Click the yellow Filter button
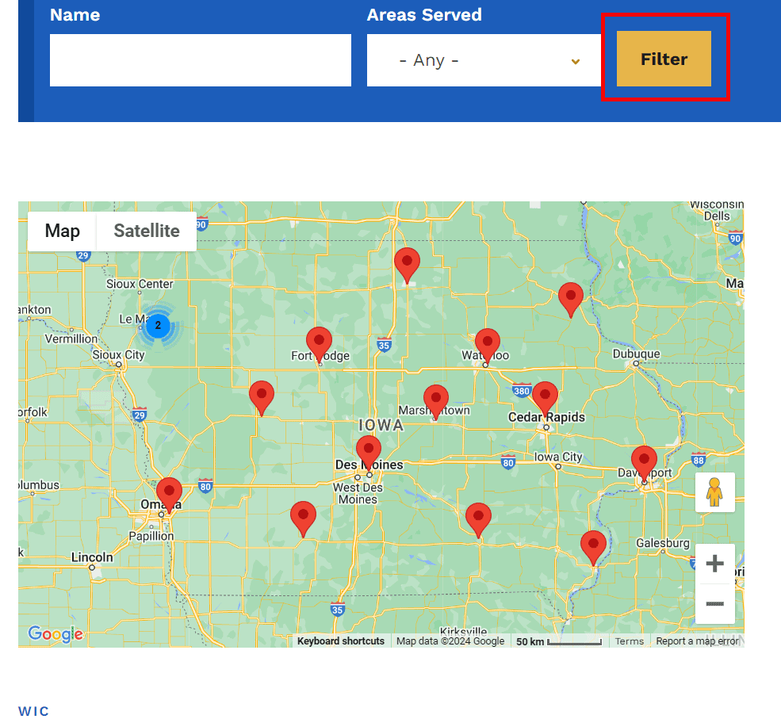The image size is (781, 719). [664, 59]
